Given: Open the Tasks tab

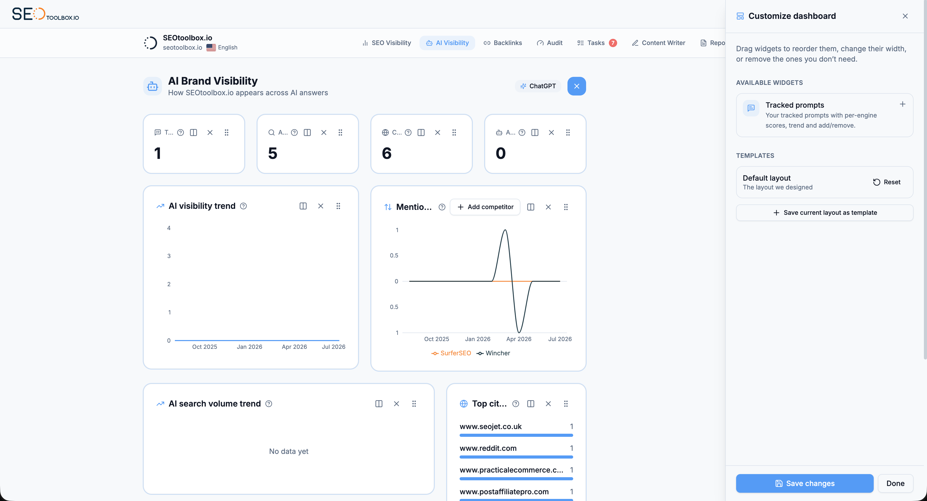Looking at the screenshot, I should point(597,43).
